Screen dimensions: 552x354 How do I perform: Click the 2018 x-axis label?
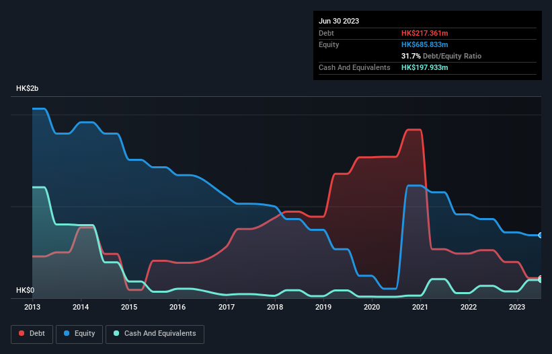coord(275,307)
